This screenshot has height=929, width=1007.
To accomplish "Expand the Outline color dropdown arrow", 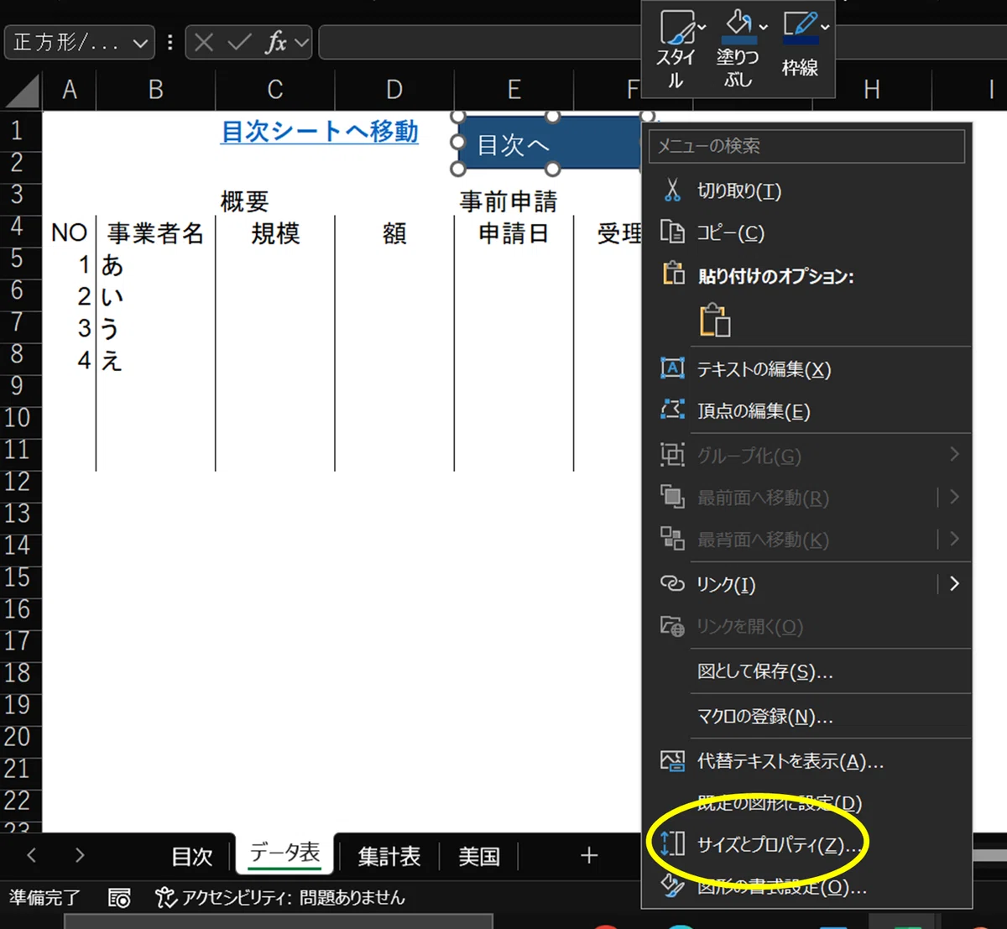I will tap(825, 29).
